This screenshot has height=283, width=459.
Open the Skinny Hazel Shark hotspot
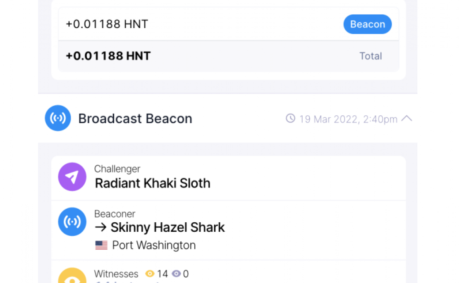pyautogui.click(x=167, y=228)
